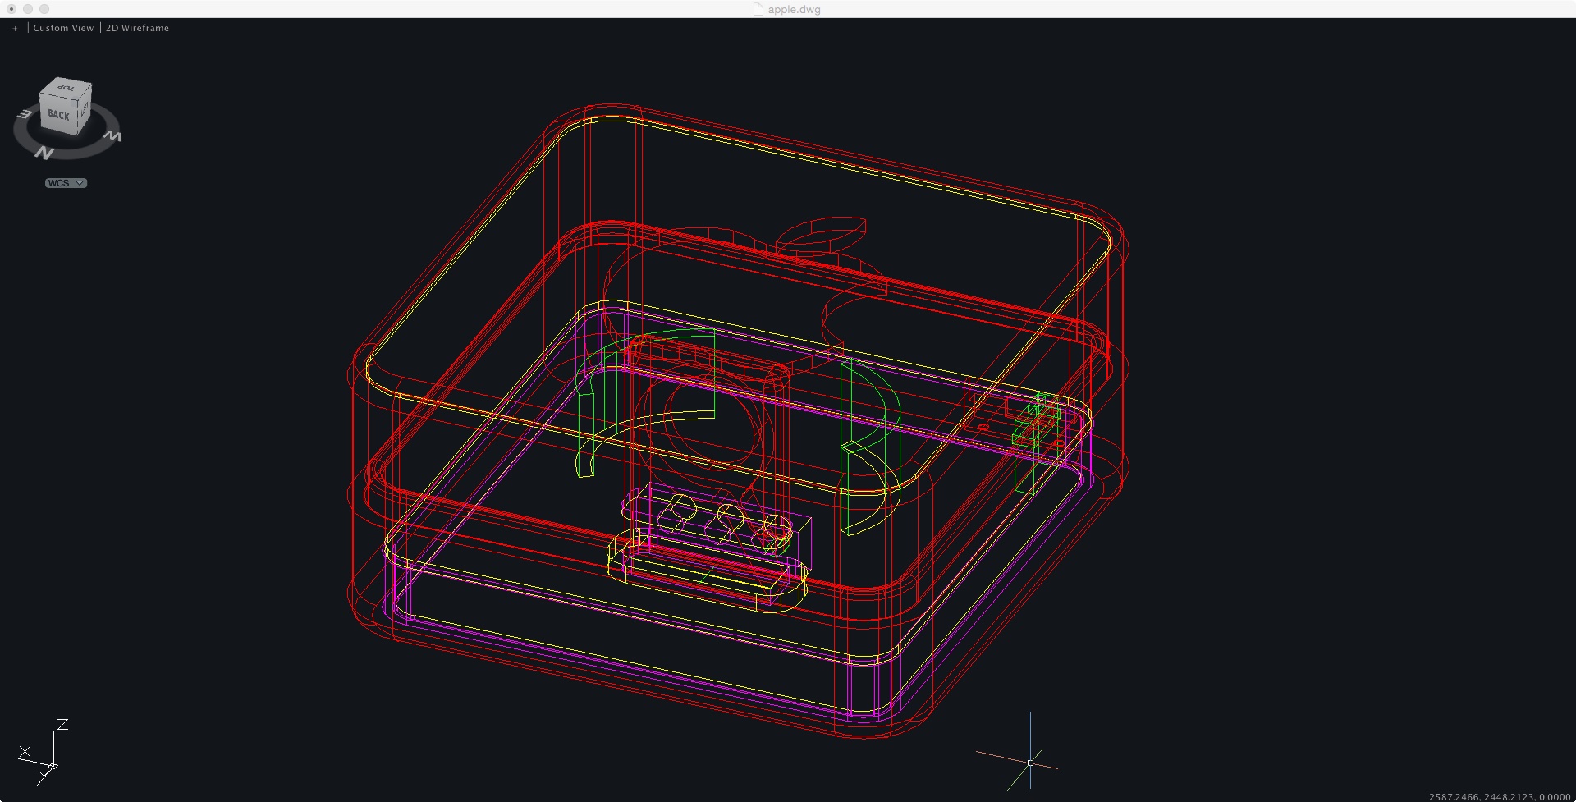1576x802 pixels.
Task: Click the E compass direction on ViewCube ring
Action: (25, 113)
